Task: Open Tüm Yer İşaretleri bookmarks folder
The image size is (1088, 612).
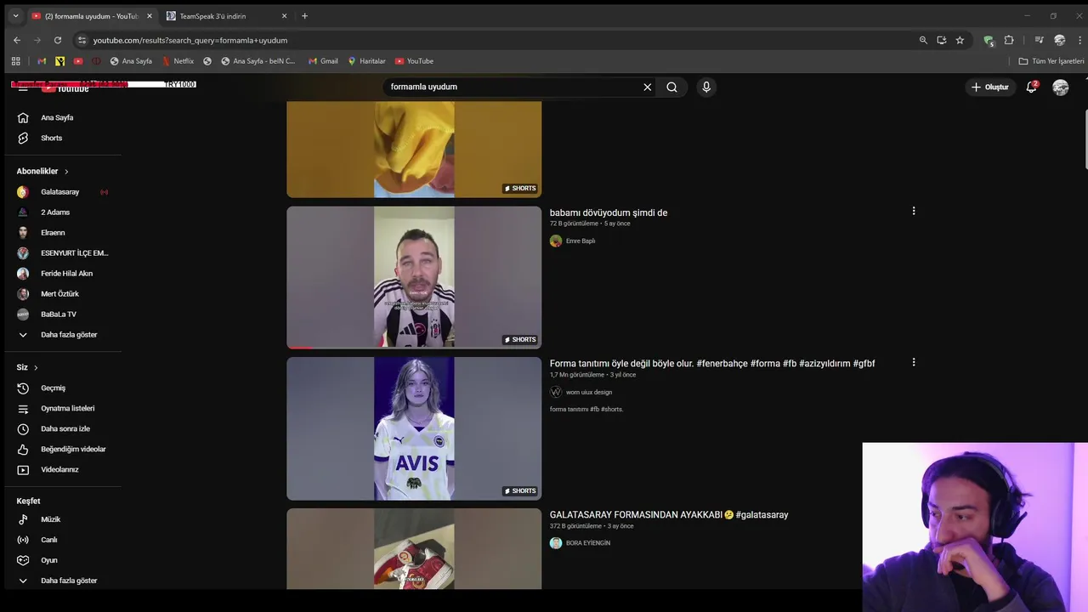Action: [x=1051, y=61]
